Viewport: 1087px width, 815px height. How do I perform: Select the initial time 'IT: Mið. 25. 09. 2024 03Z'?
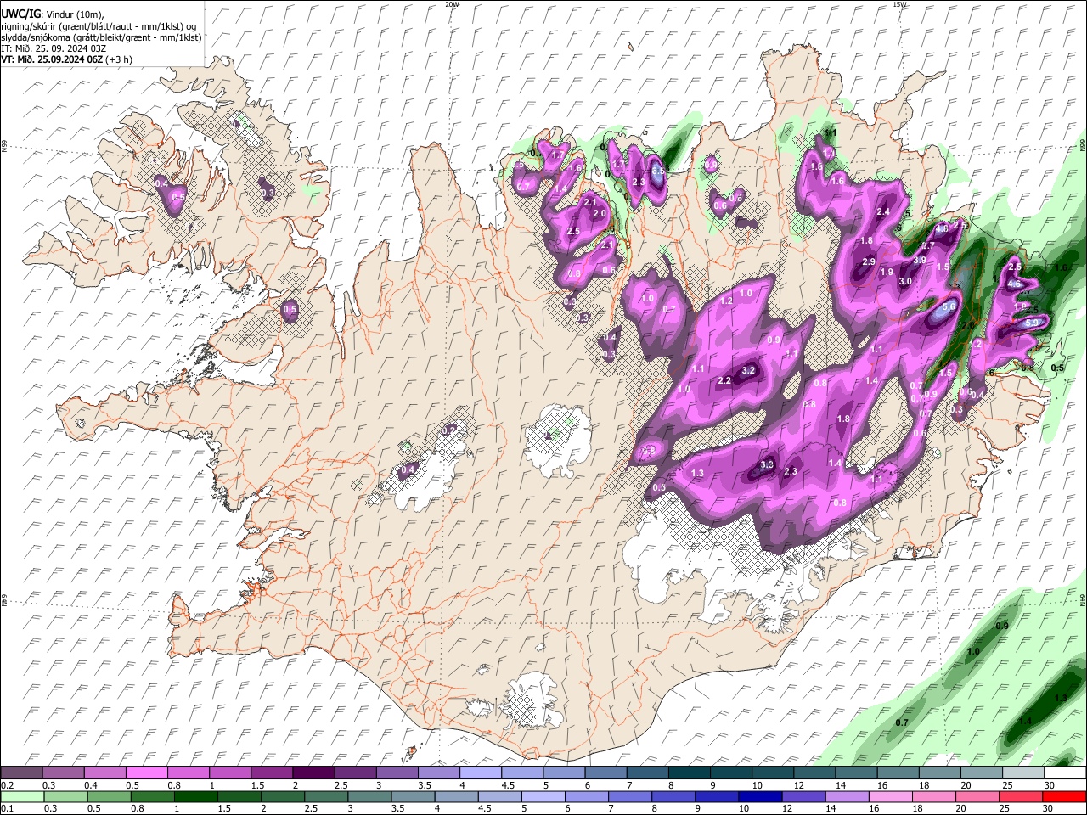[x=54, y=48]
